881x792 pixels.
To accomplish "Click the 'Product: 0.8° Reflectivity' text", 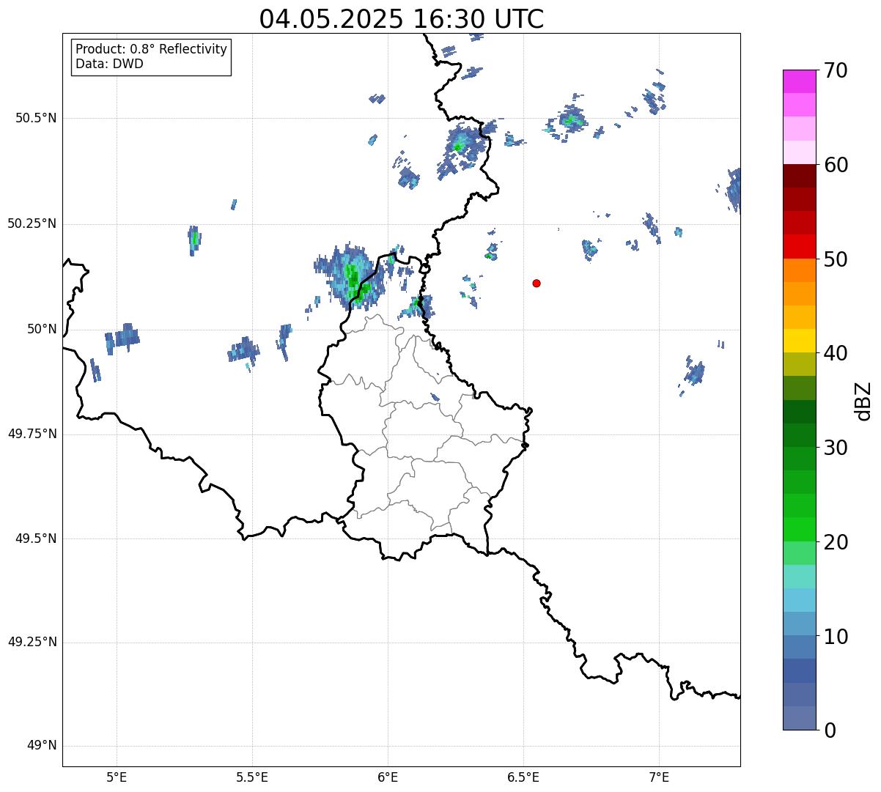I will (x=152, y=49).
